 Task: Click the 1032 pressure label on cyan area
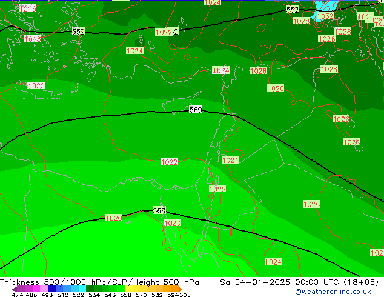pos(325,16)
